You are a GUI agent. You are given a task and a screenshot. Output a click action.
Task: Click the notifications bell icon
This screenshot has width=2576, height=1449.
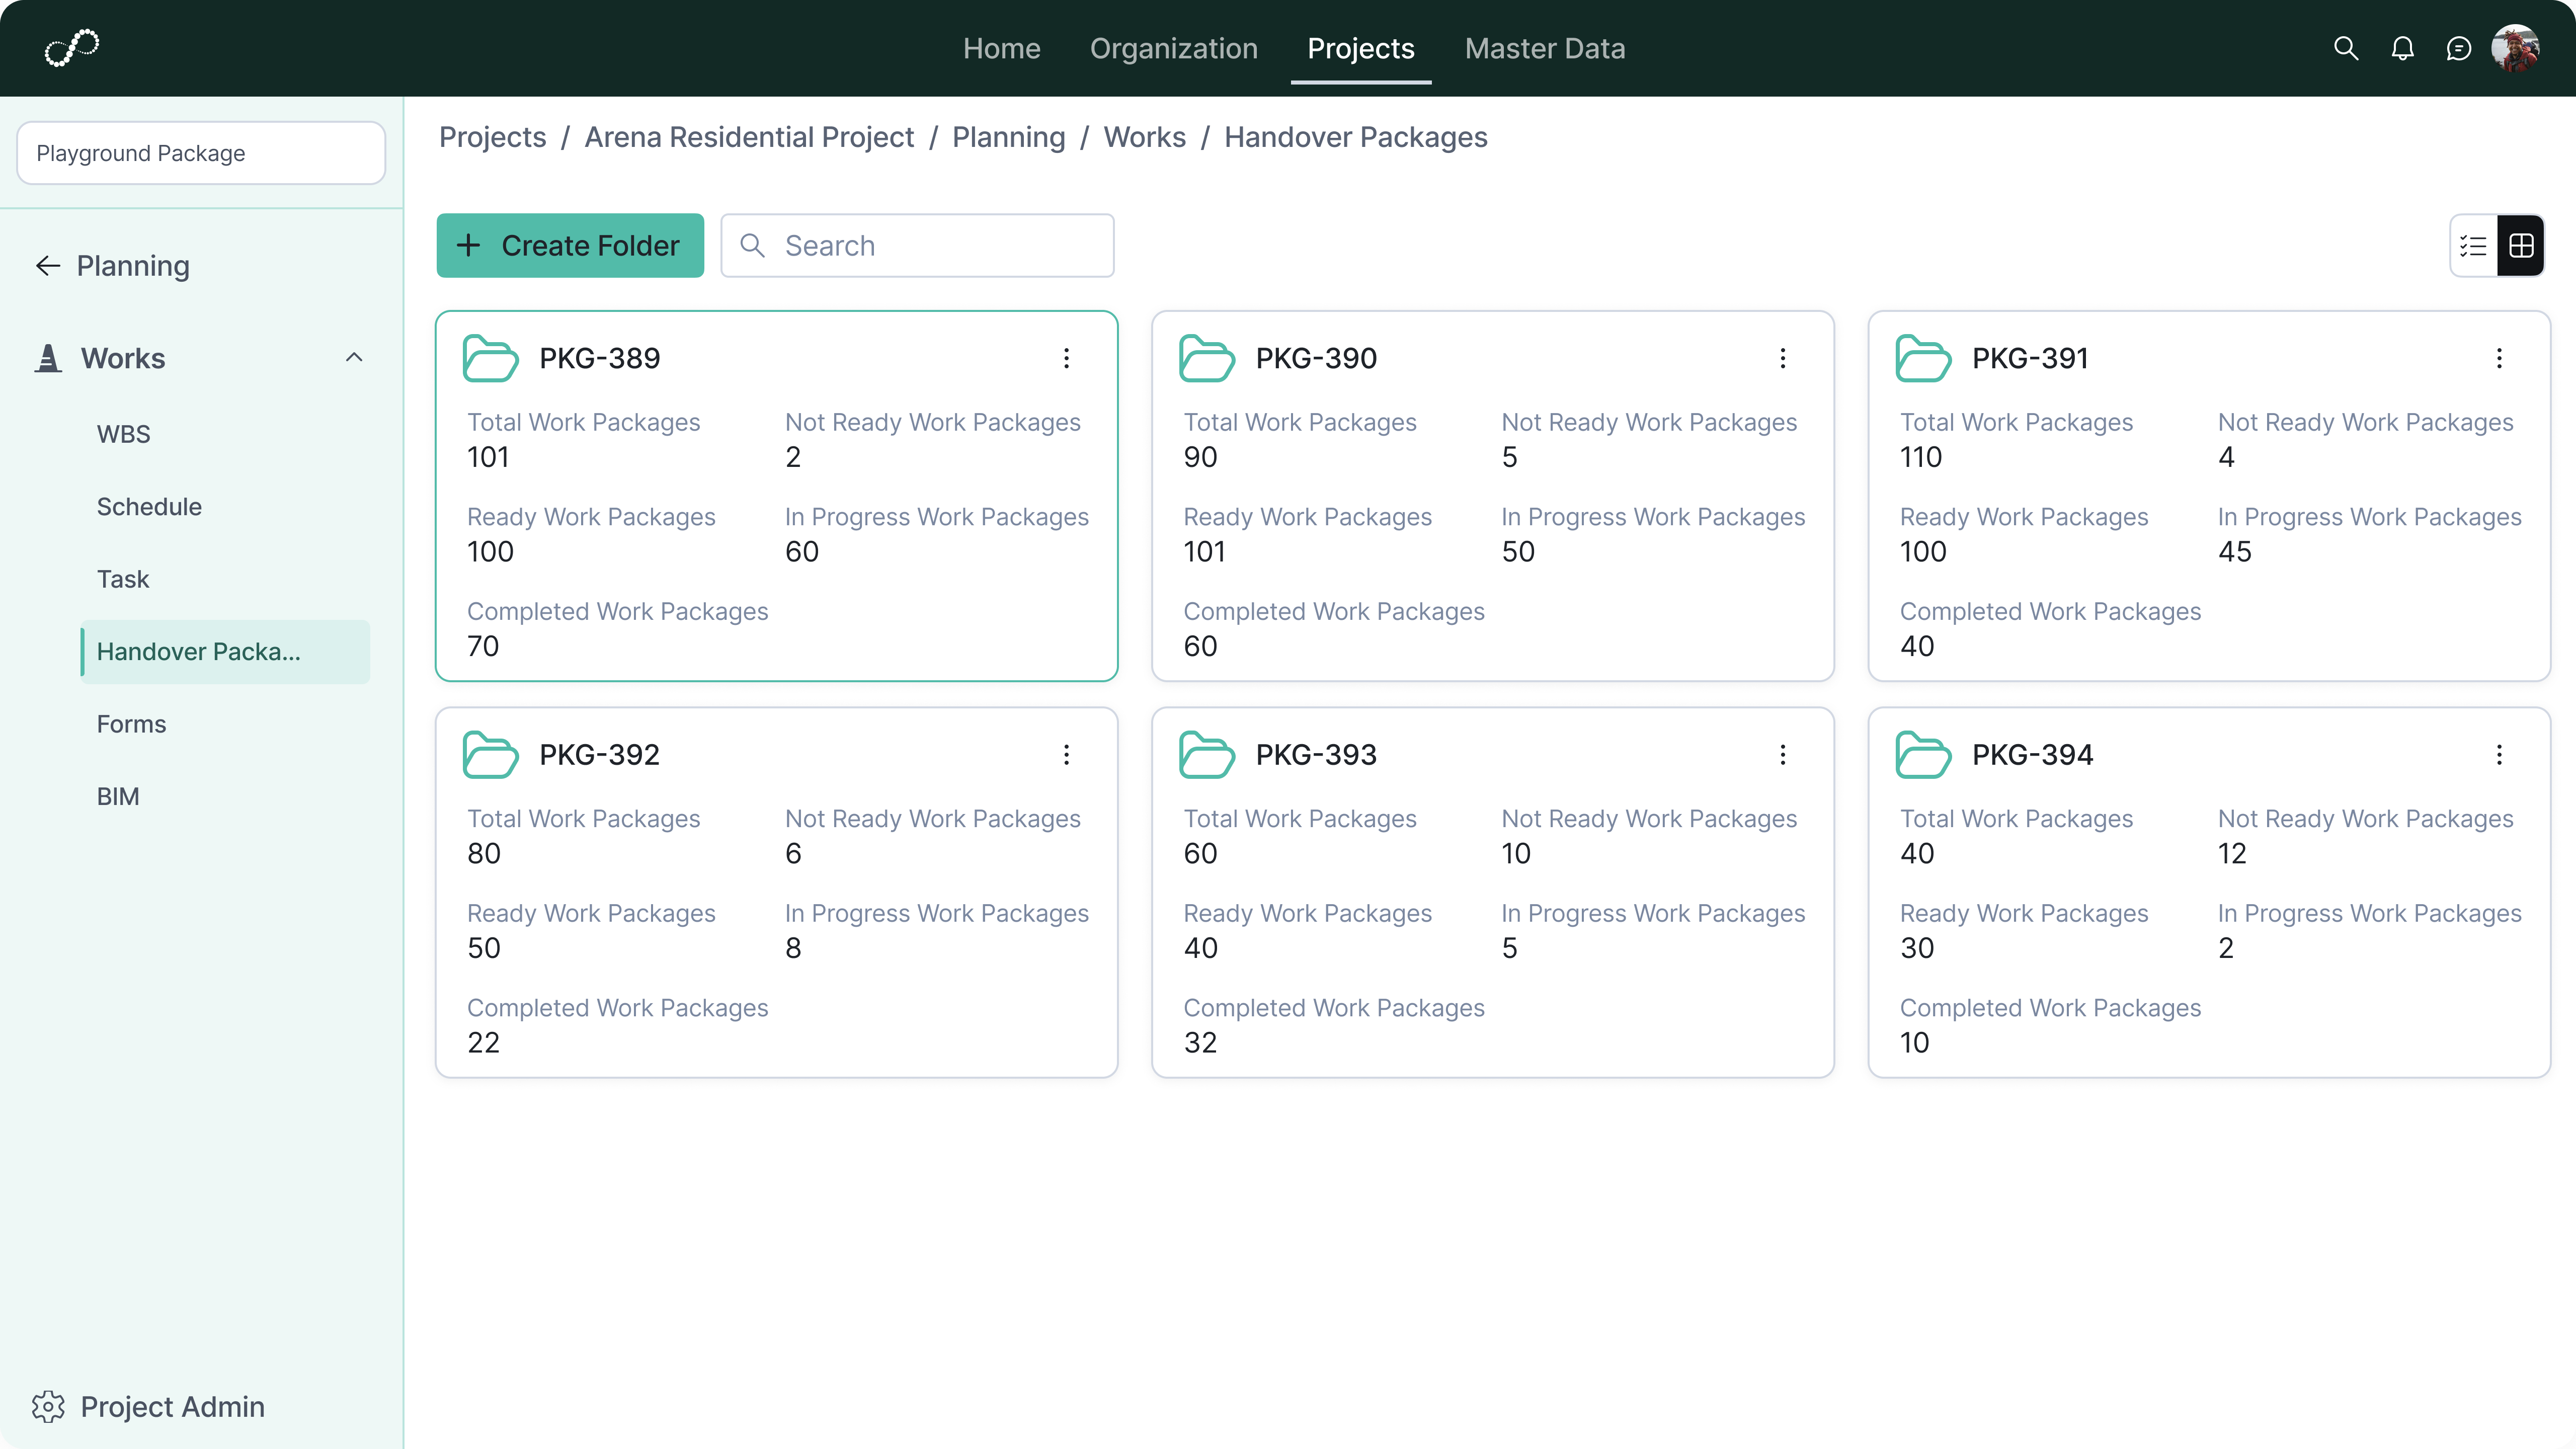2402,48
